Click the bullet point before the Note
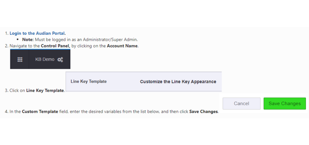Image resolution: width=309 pixels, height=145 pixels. coord(18,39)
